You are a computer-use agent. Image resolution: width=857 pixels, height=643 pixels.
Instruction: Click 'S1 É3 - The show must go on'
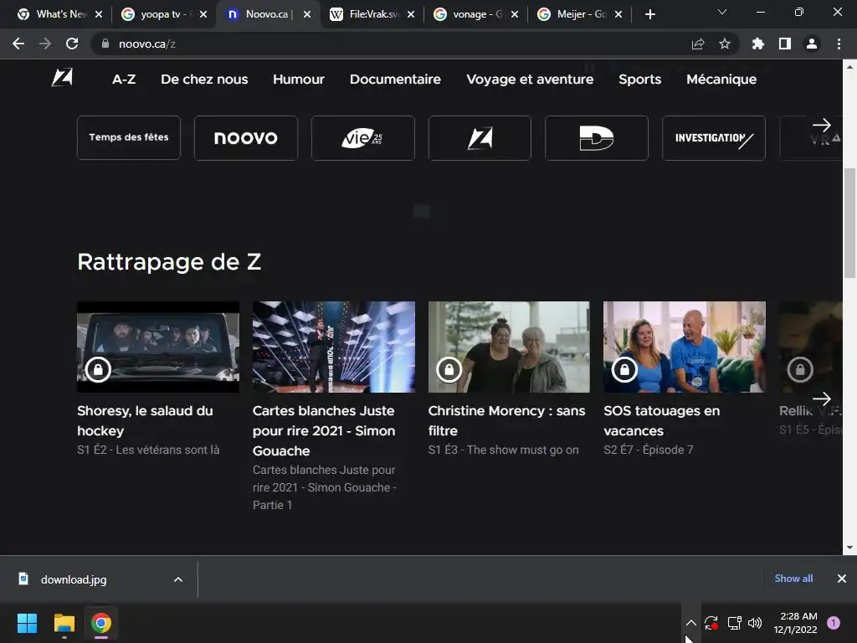pos(503,450)
